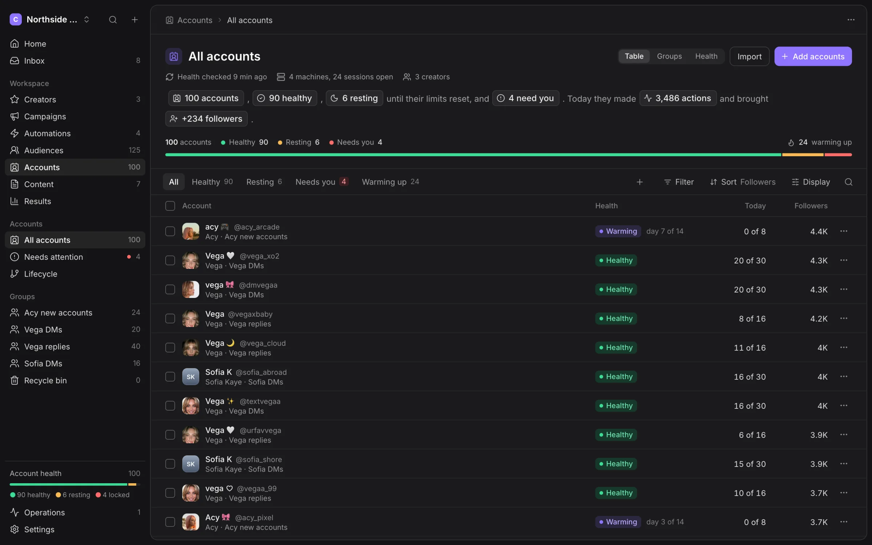The width and height of the screenshot is (872, 545).
Task: Open the Inbox in the sidebar
Action: point(75,61)
